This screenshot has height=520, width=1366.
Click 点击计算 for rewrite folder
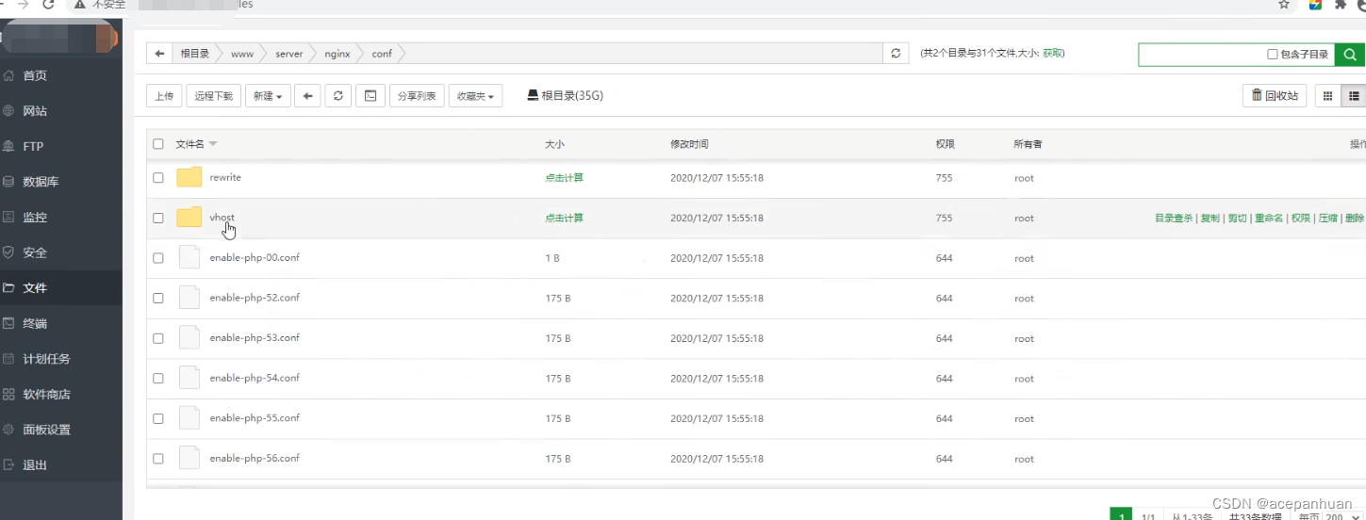coord(564,177)
